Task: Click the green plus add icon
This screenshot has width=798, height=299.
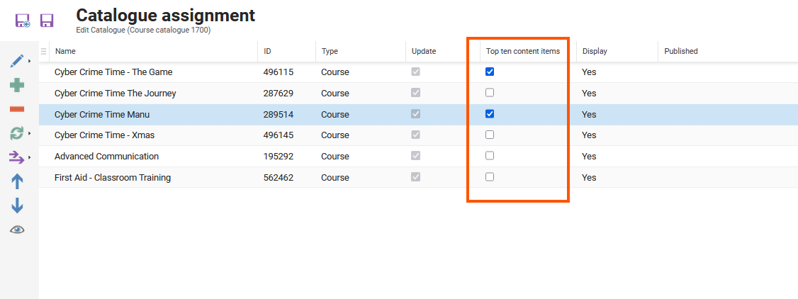Action: tap(17, 85)
